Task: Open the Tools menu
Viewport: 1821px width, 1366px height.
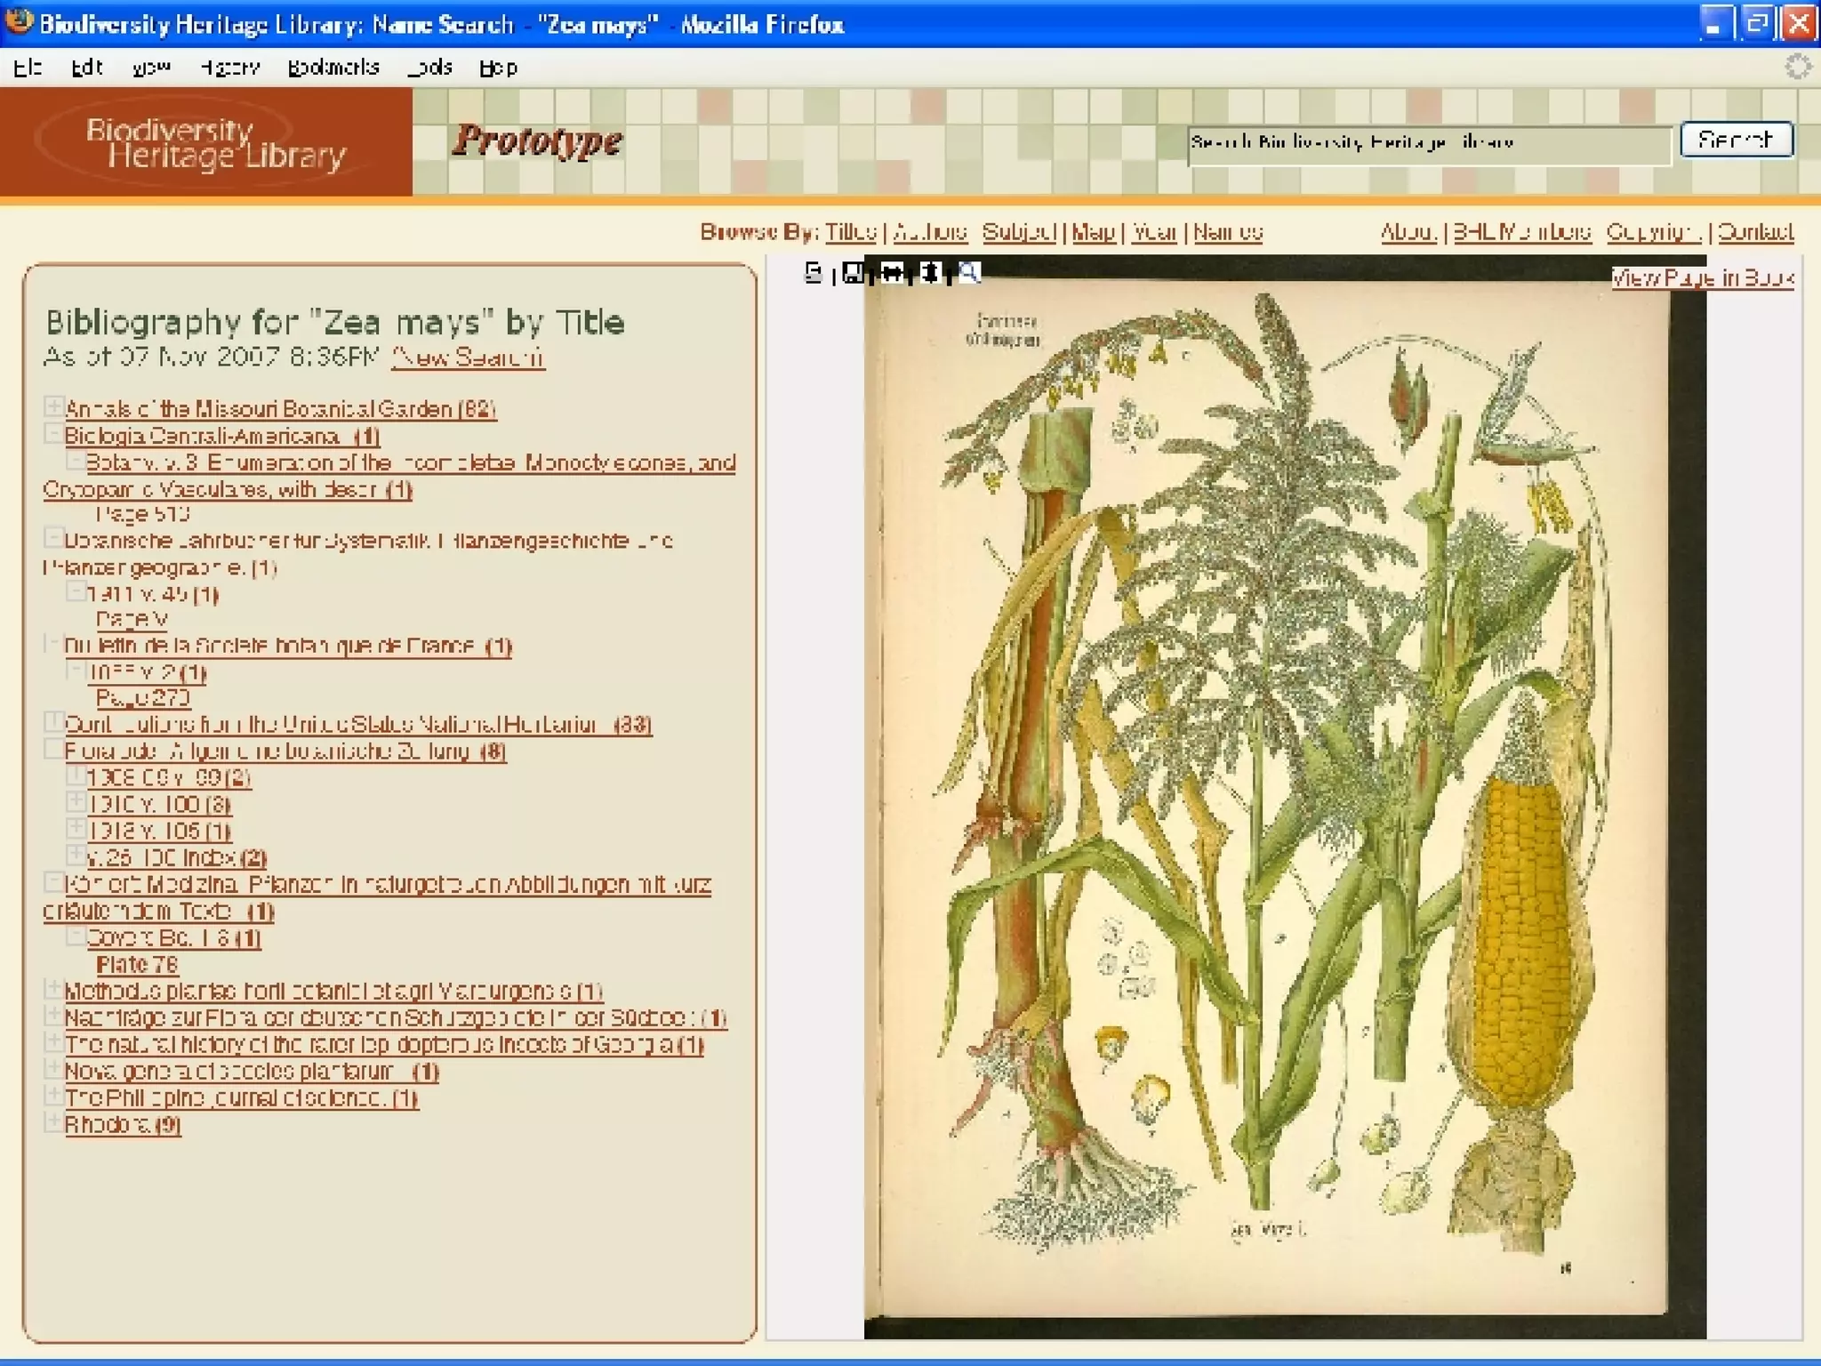Action: coord(430,68)
